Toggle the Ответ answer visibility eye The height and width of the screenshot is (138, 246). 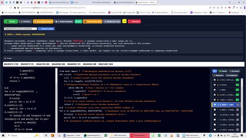click(5, 58)
